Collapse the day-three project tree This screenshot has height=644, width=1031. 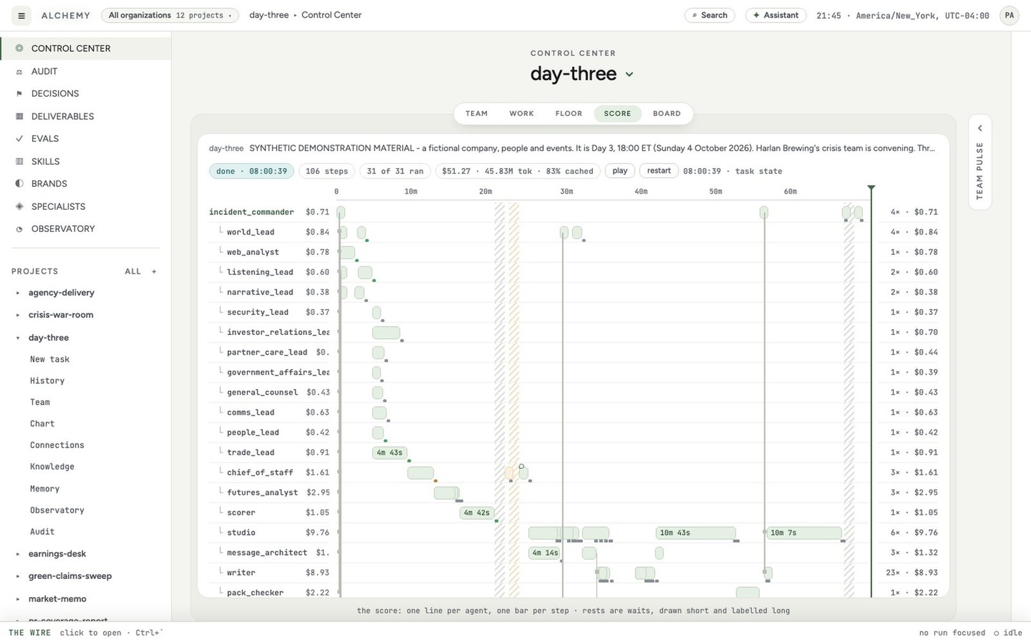(x=17, y=338)
